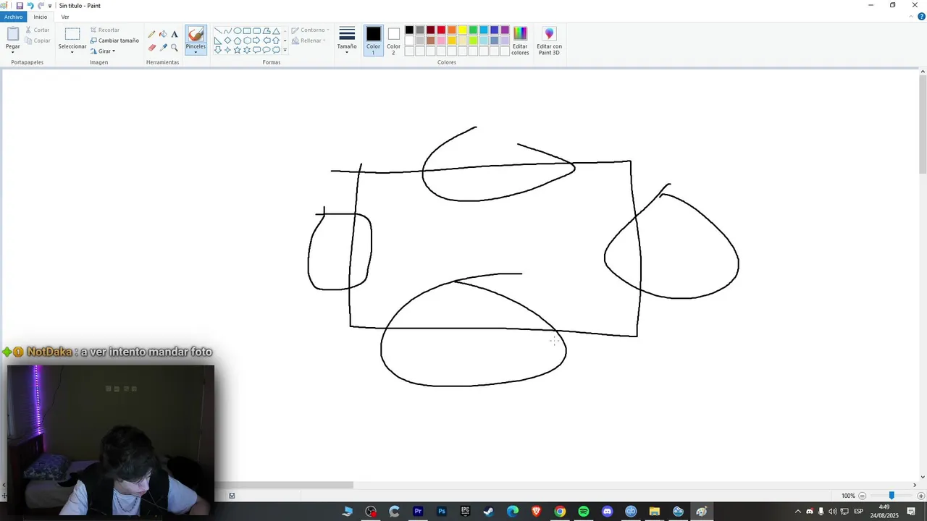
Task: Click the horizontal scrollbar thumb
Action: 284,485
